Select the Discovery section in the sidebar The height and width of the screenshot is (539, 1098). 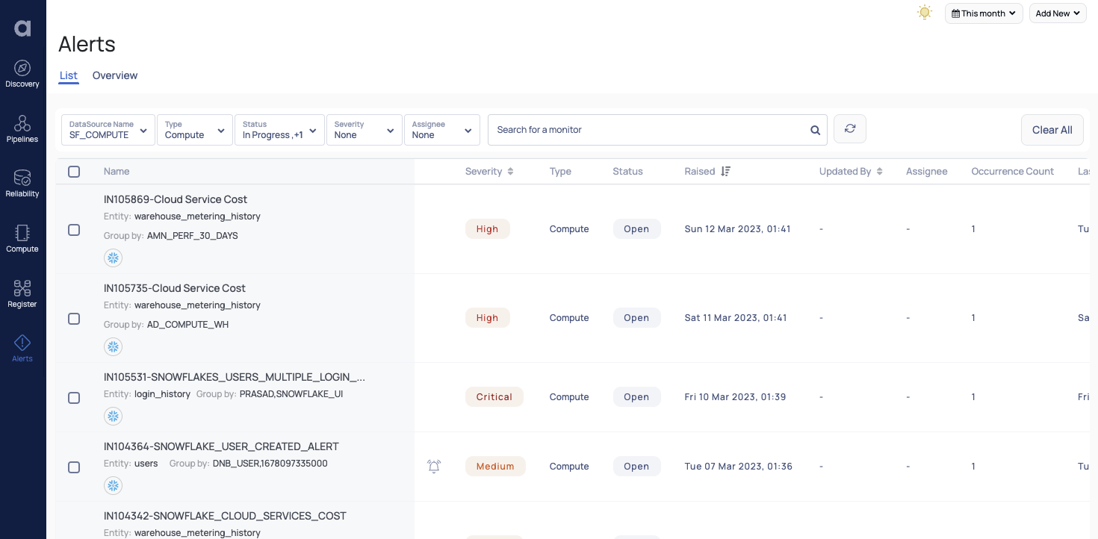click(22, 73)
